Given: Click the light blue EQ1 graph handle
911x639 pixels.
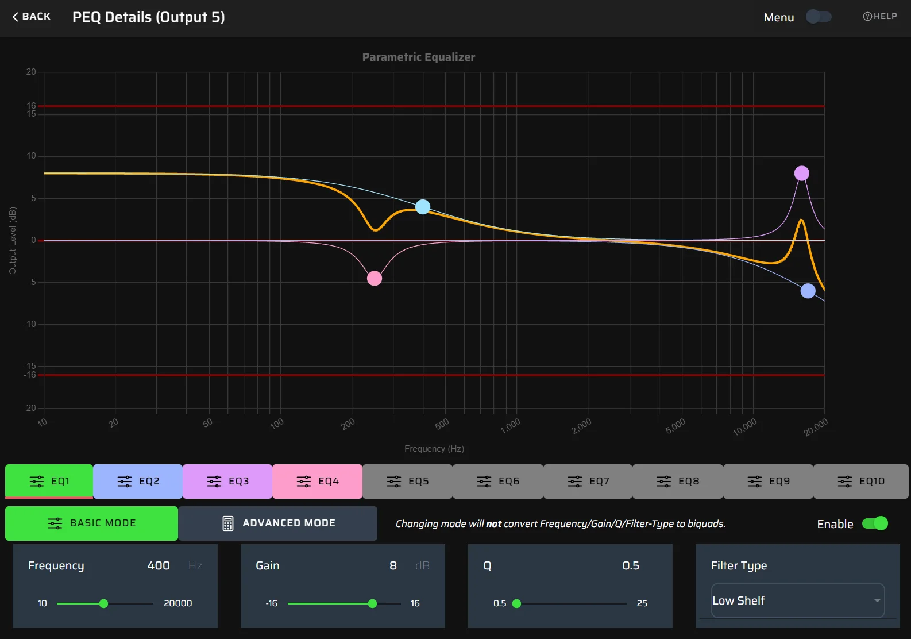Looking at the screenshot, I should point(423,207).
